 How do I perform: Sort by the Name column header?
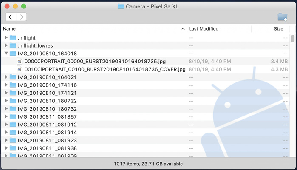(85, 29)
